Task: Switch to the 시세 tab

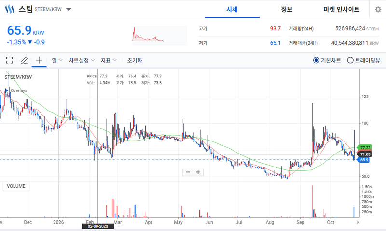Action: coord(232,9)
